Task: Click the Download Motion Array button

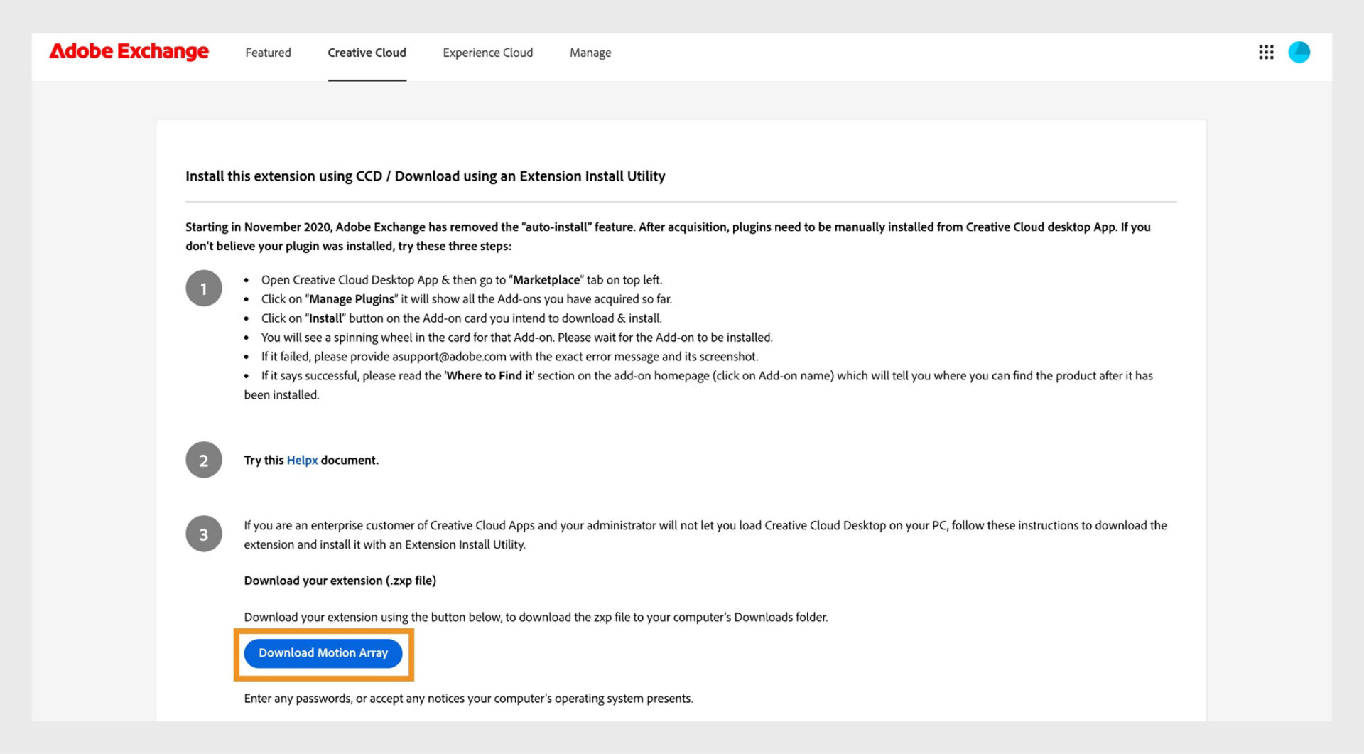Action: (323, 653)
